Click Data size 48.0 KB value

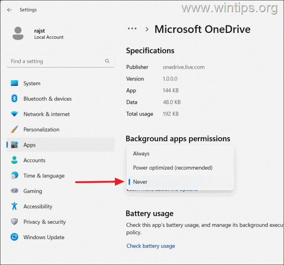point(172,102)
